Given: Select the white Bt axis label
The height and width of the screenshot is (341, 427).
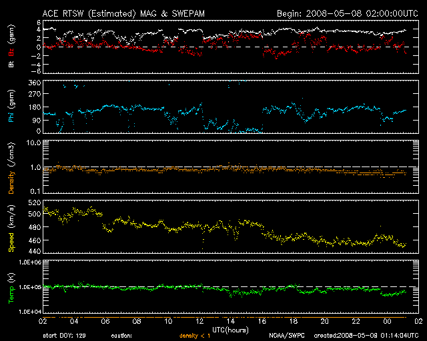Looking at the screenshot, I should point(11,64).
